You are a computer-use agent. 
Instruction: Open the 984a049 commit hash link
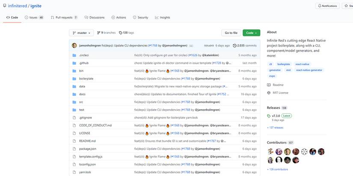coord(209,46)
